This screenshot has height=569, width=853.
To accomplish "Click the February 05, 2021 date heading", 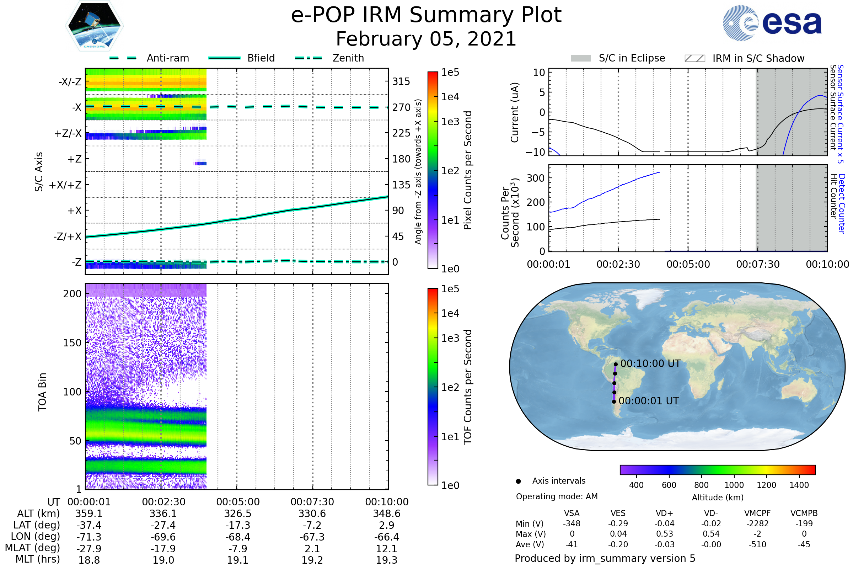I will click(426, 39).
